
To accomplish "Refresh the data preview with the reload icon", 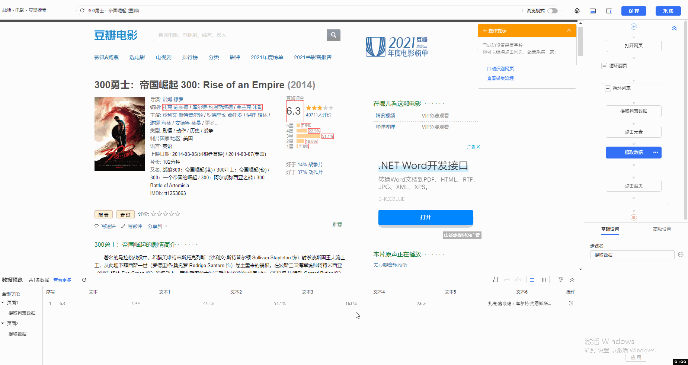I will tap(84, 280).
